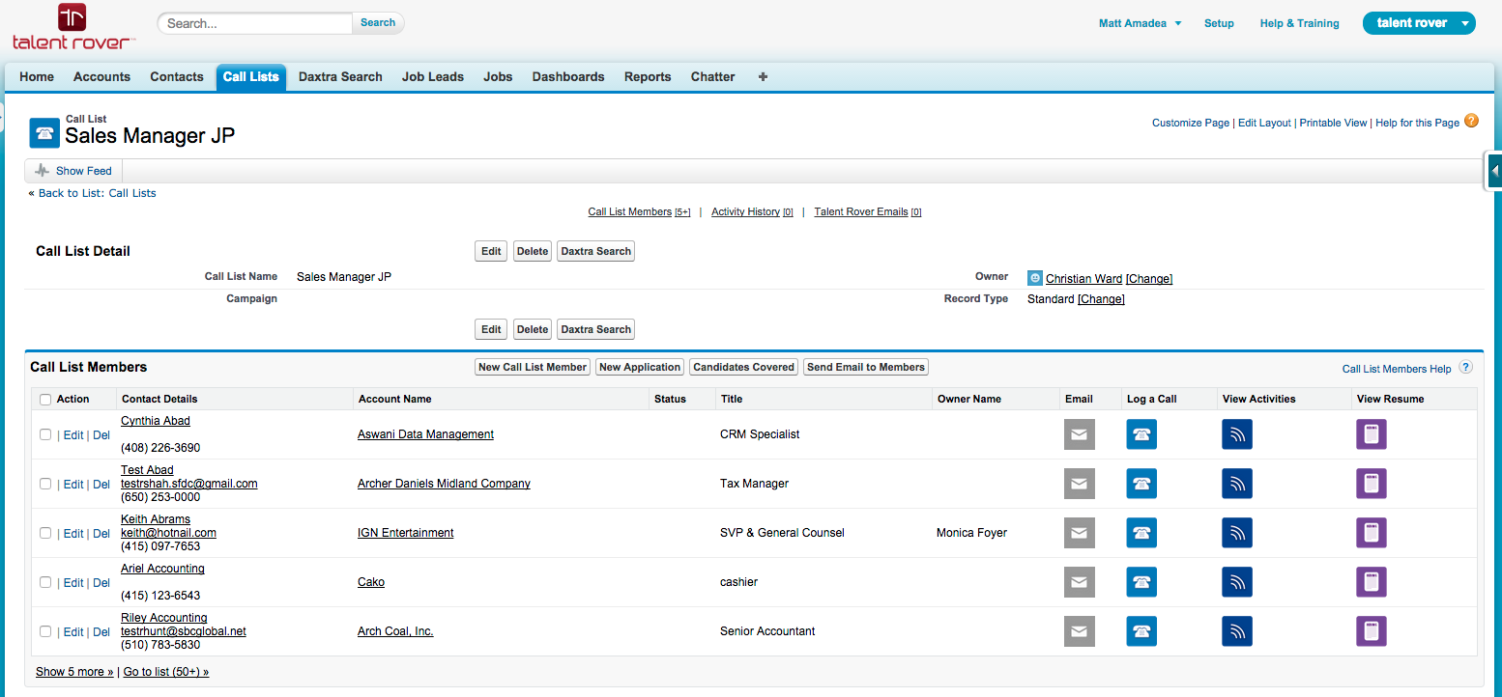
Task: Log a call for Cynthia Abad
Action: tap(1141, 434)
